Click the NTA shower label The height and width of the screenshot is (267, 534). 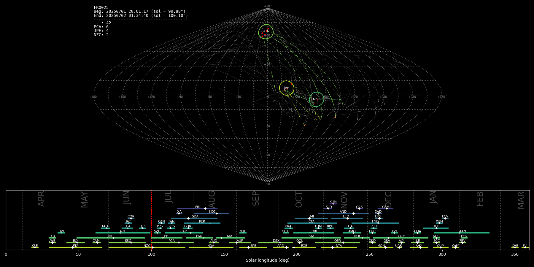339,246
